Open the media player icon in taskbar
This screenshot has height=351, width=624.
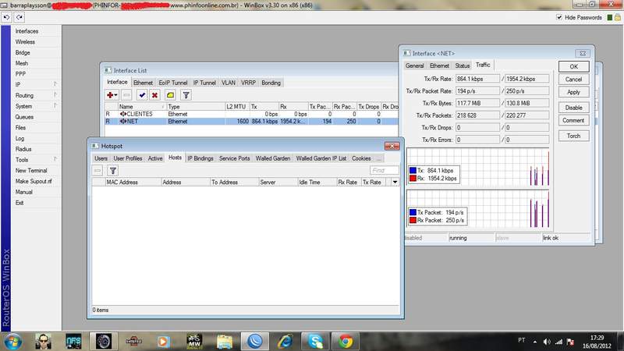tap(163, 342)
